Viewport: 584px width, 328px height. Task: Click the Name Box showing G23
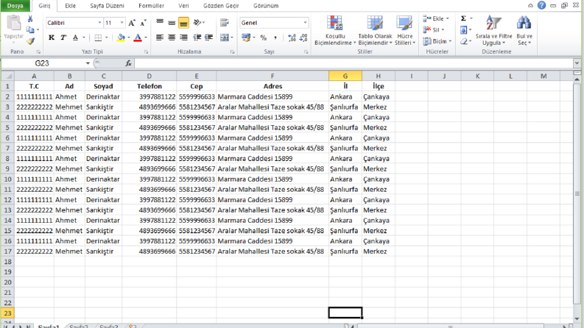(42, 63)
